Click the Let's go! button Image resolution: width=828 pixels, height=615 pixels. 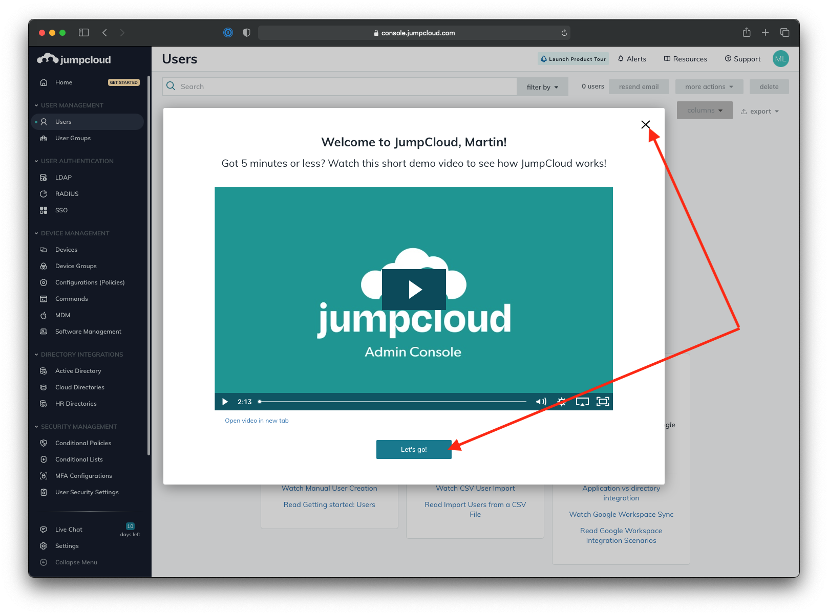(414, 449)
